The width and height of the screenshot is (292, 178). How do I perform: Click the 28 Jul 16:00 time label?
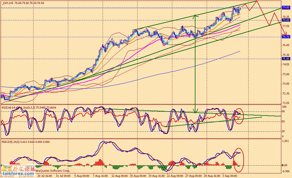(x=45, y=176)
